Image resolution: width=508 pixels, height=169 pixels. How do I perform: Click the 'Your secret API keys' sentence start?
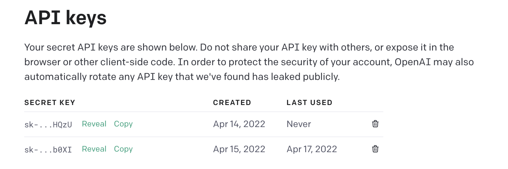[49, 47]
